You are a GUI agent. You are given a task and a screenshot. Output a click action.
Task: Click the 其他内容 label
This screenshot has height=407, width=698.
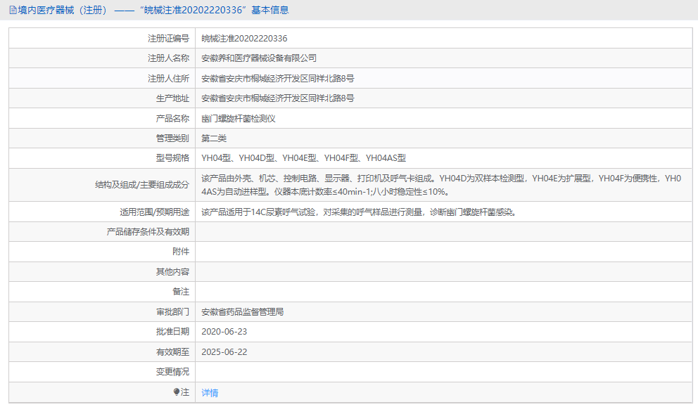click(x=172, y=272)
